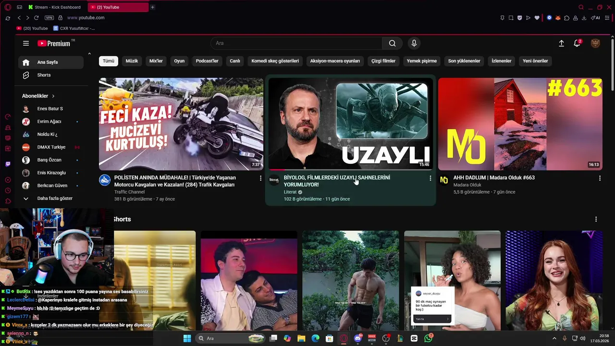Open the options menu for the POLİSTEN ANINDA MÜDAHALE video
The height and width of the screenshot is (346, 615).
click(261, 178)
